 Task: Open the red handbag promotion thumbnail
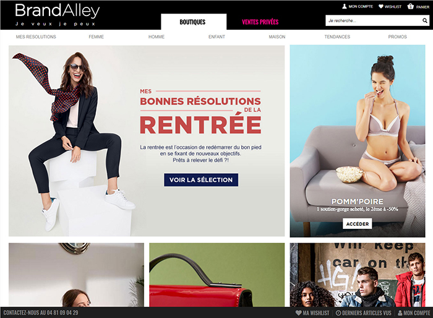click(x=216, y=275)
